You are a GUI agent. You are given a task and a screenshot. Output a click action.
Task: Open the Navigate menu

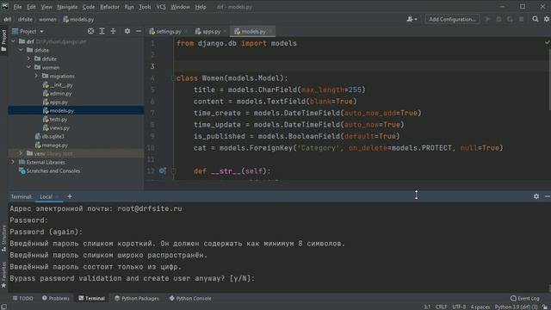tap(67, 7)
